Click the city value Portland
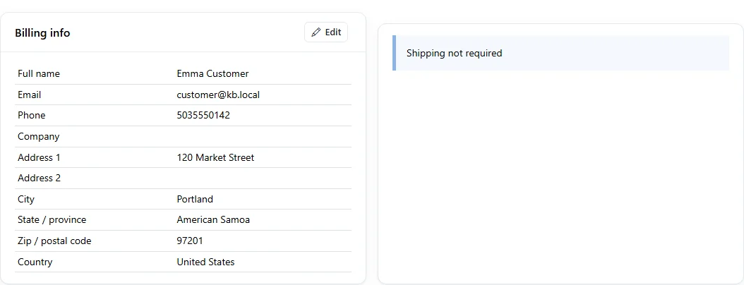The height and width of the screenshot is (285, 744). [x=195, y=199]
